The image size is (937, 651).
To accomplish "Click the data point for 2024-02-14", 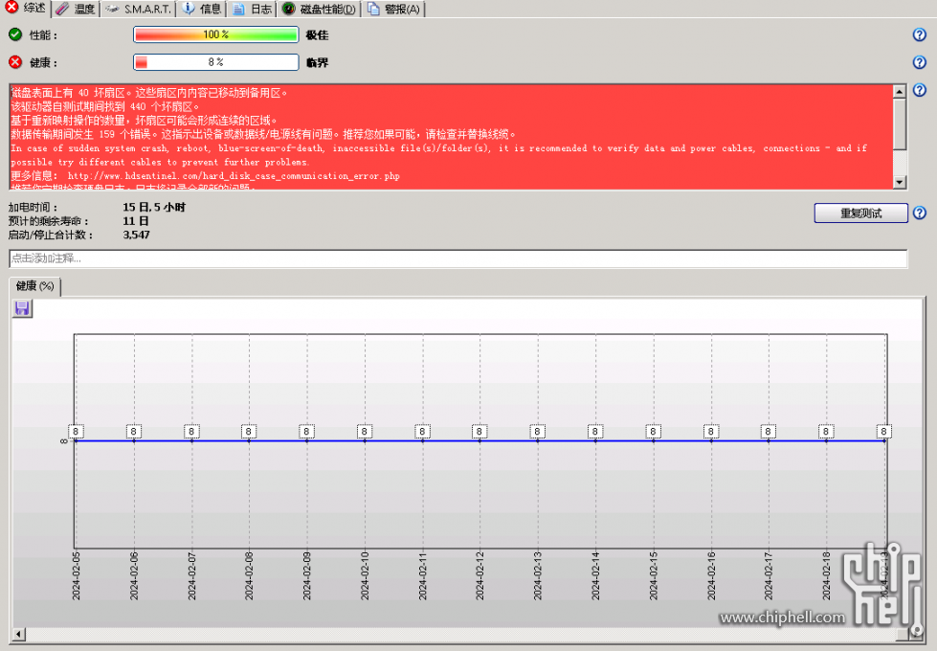I will (595, 440).
